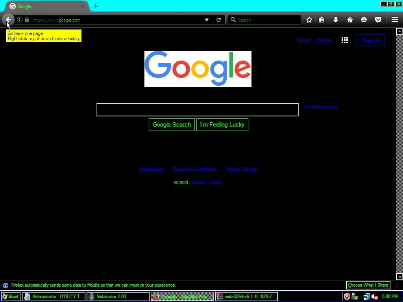Click the magnifier icon in the search bar

(x=233, y=20)
